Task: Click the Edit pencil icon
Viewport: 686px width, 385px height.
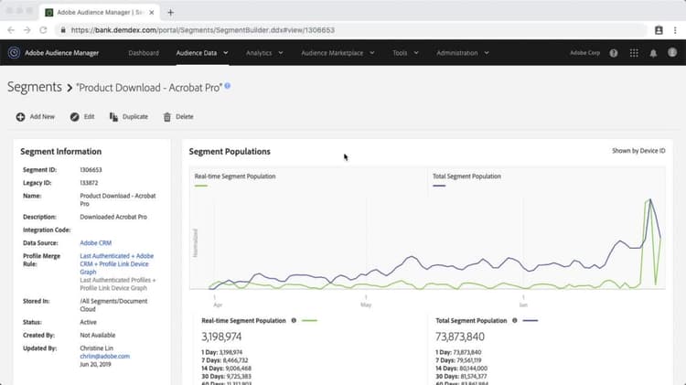Action: pyautogui.click(x=74, y=117)
